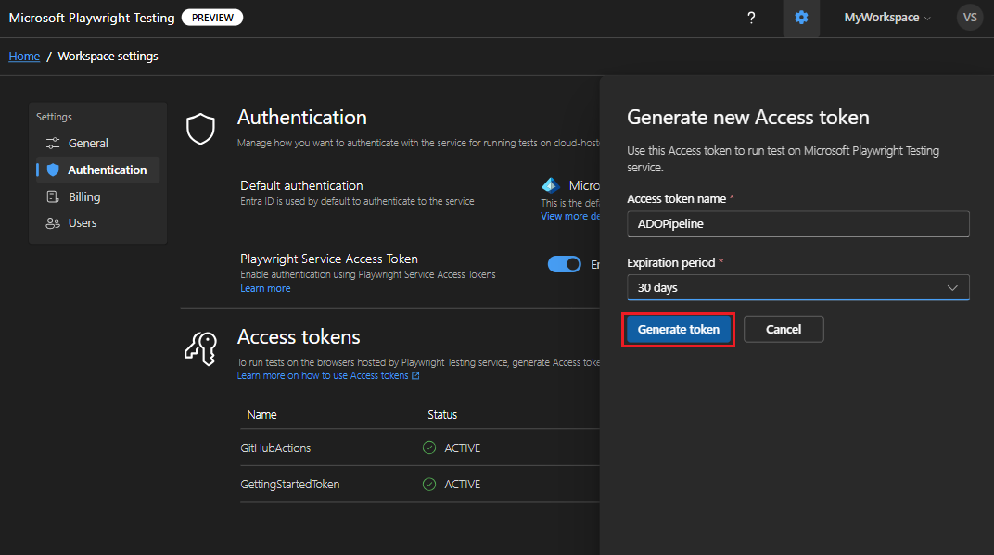Expand the Expiration period dropdown
994x555 pixels.
click(x=797, y=288)
